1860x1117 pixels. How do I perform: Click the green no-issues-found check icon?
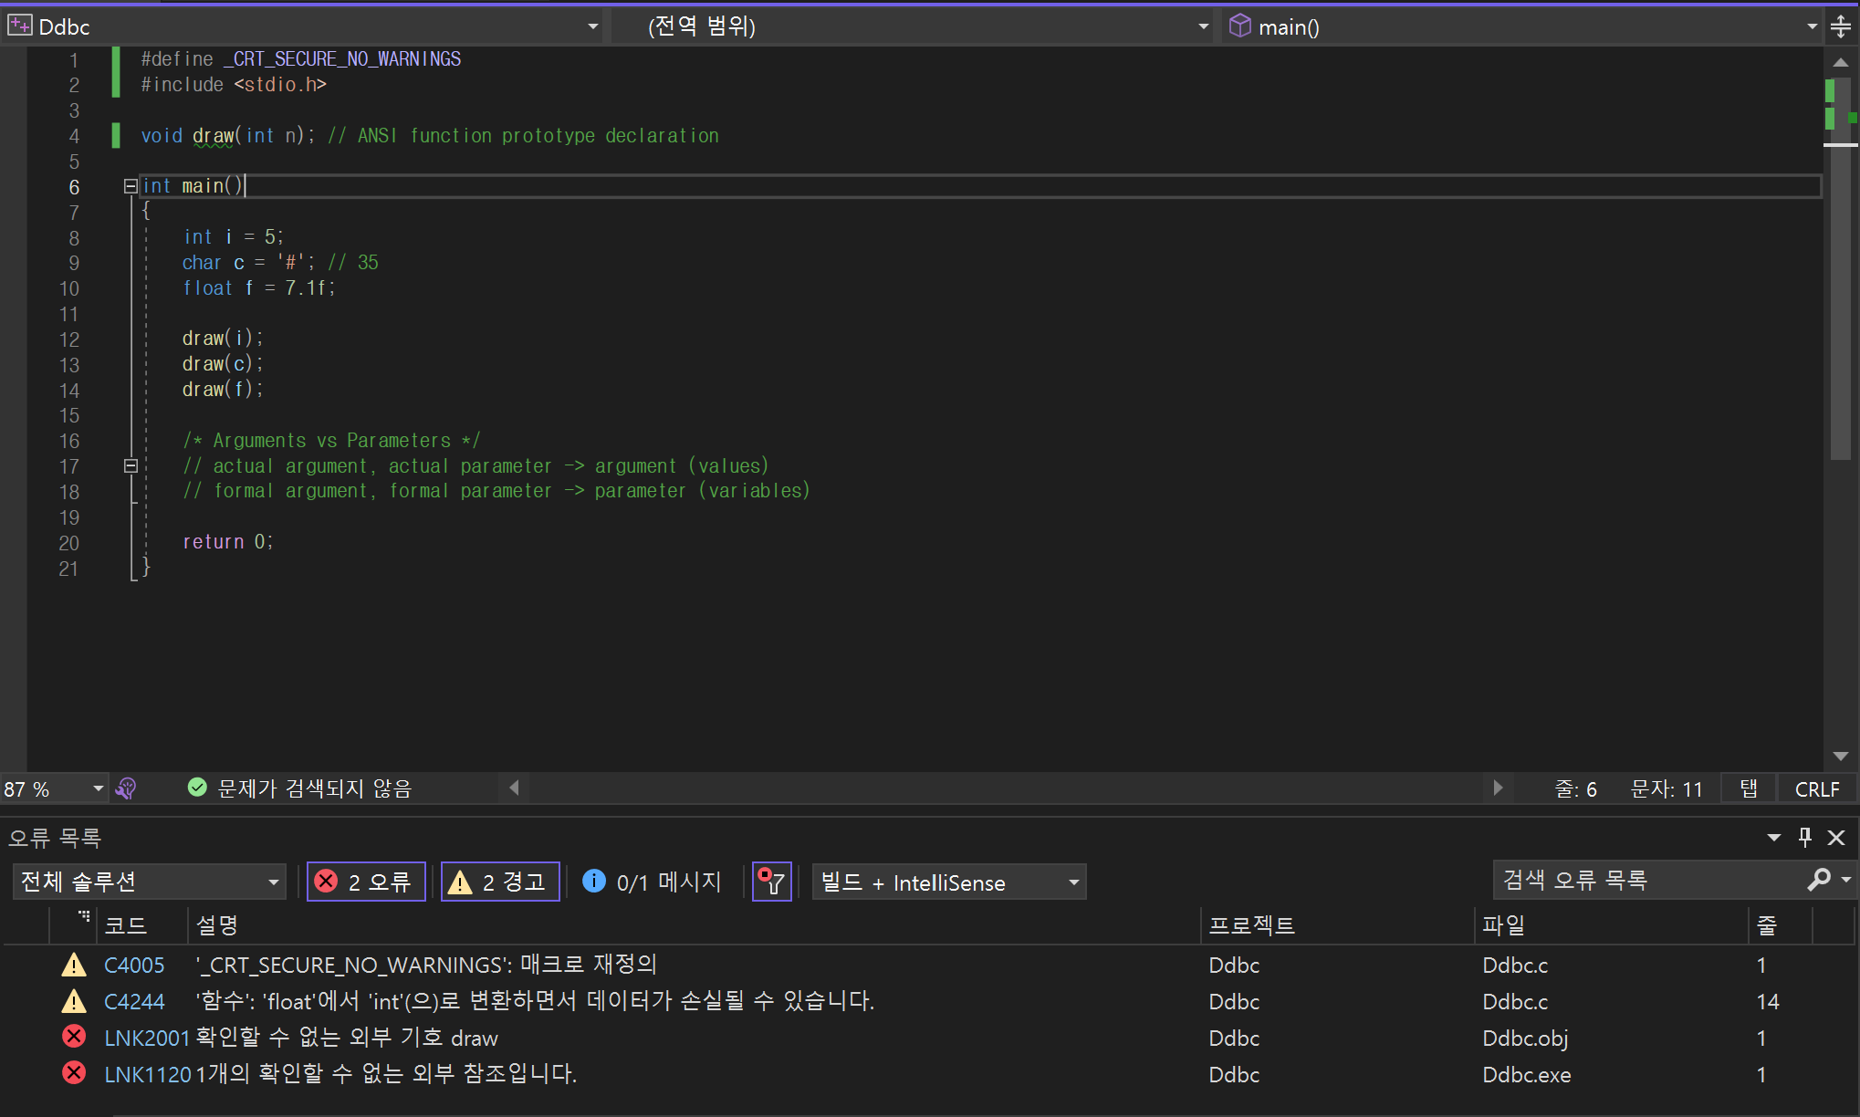pyautogui.click(x=197, y=788)
